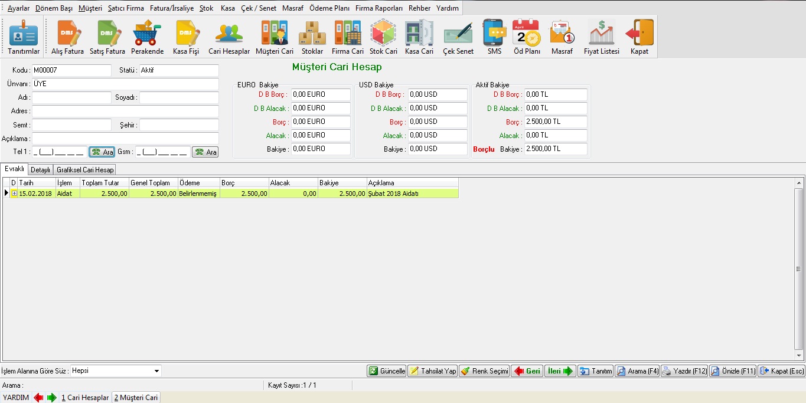806x403 pixels.
Task: Click the Çek Senet toolbar icon
Action: (x=458, y=37)
